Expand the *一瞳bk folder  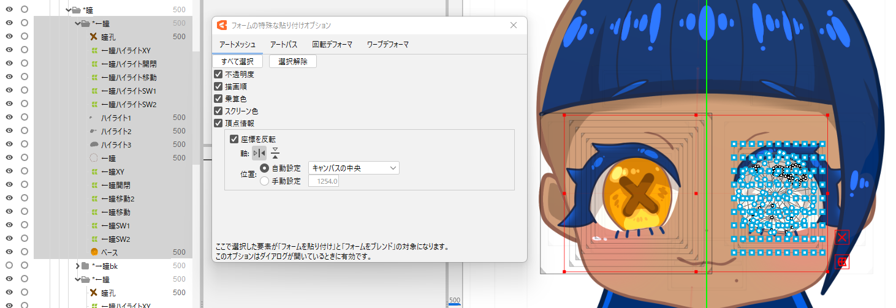[77, 266]
